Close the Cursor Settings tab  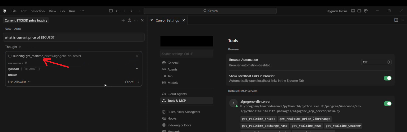click(x=184, y=20)
